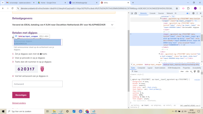Go back to the previous page

click(3, 8)
